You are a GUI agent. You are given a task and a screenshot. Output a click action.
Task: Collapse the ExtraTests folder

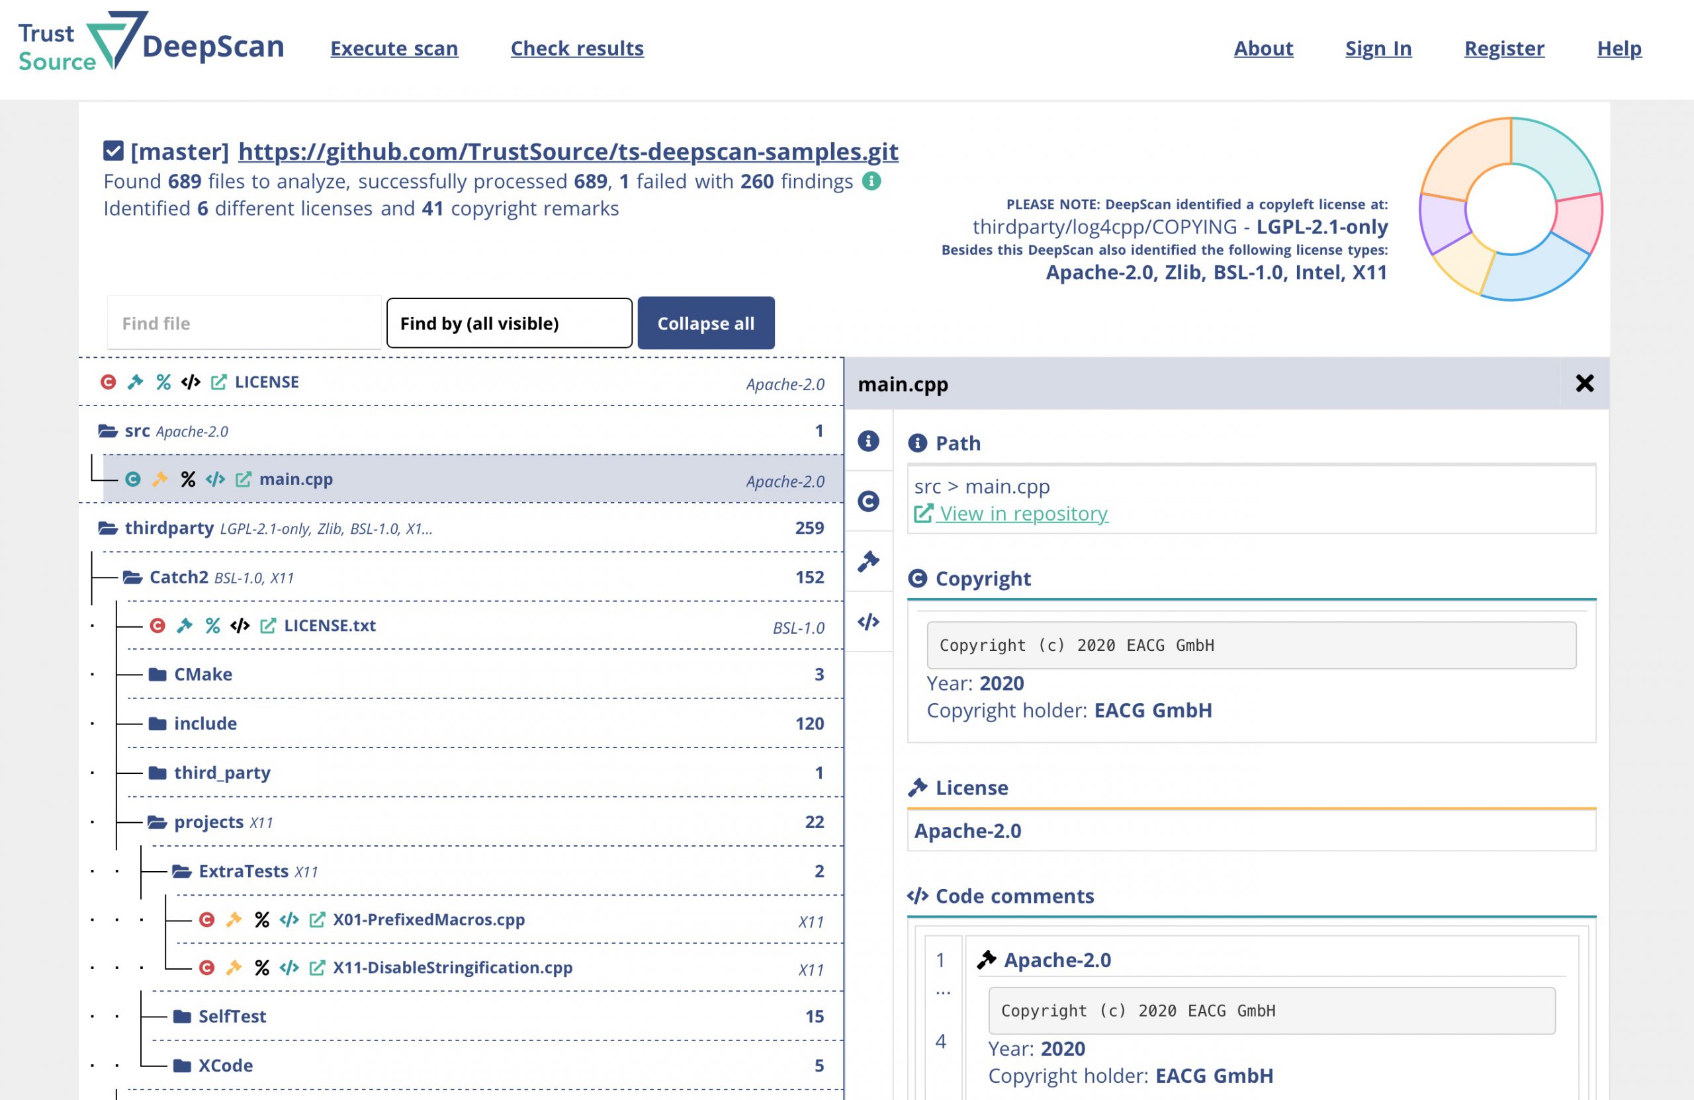182,872
